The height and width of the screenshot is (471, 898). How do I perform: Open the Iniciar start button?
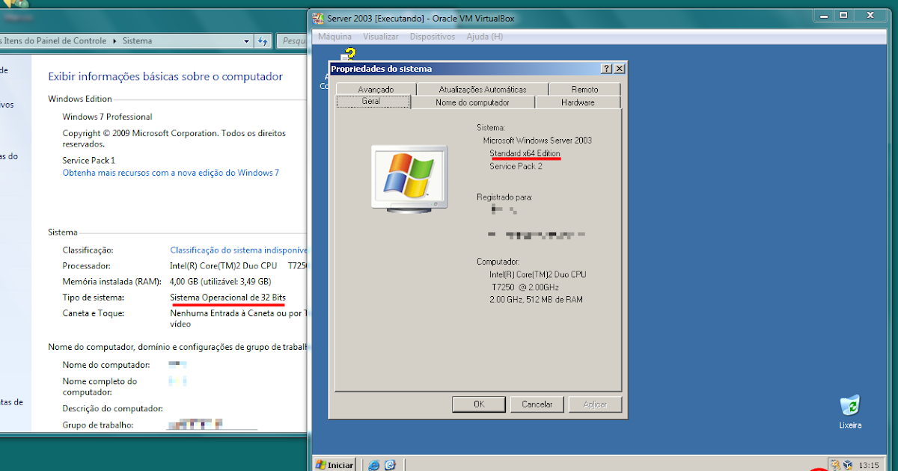(x=334, y=465)
